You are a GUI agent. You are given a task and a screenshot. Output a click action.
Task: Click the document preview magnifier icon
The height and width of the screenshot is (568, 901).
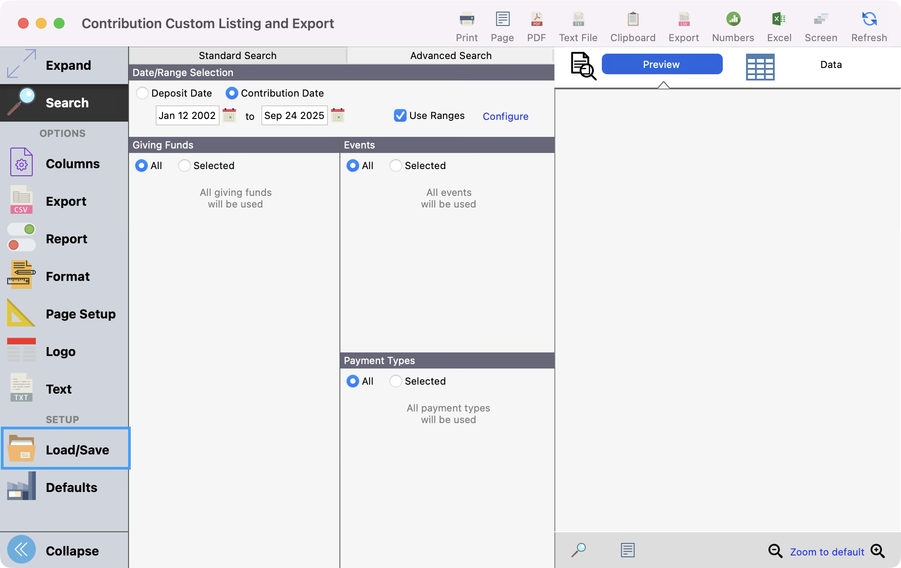pos(584,66)
